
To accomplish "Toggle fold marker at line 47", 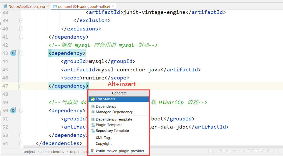I will point(21,86).
